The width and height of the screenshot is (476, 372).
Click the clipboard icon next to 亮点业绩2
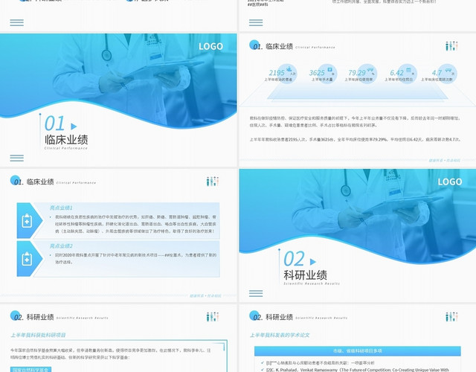27,258
